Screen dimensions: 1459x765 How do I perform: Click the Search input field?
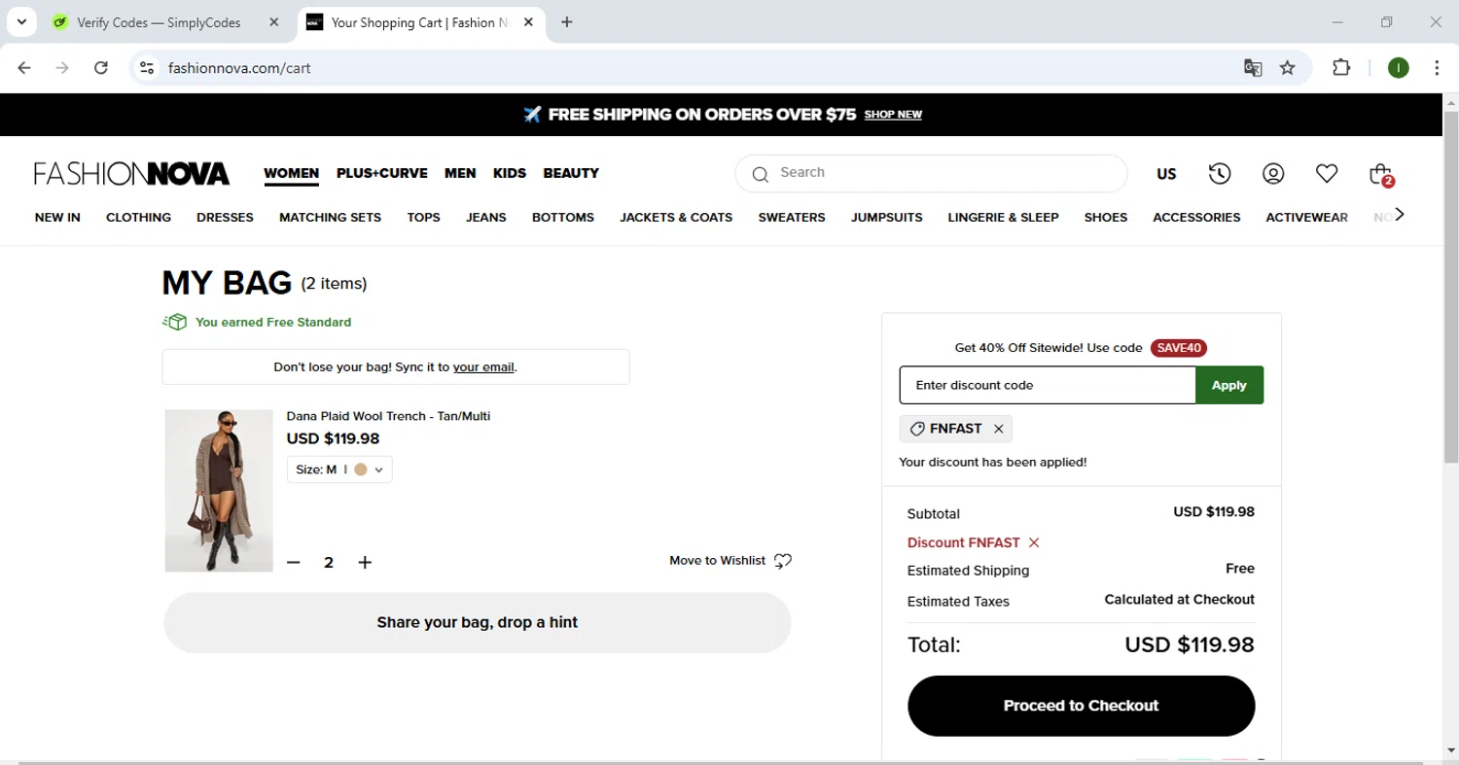click(931, 173)
